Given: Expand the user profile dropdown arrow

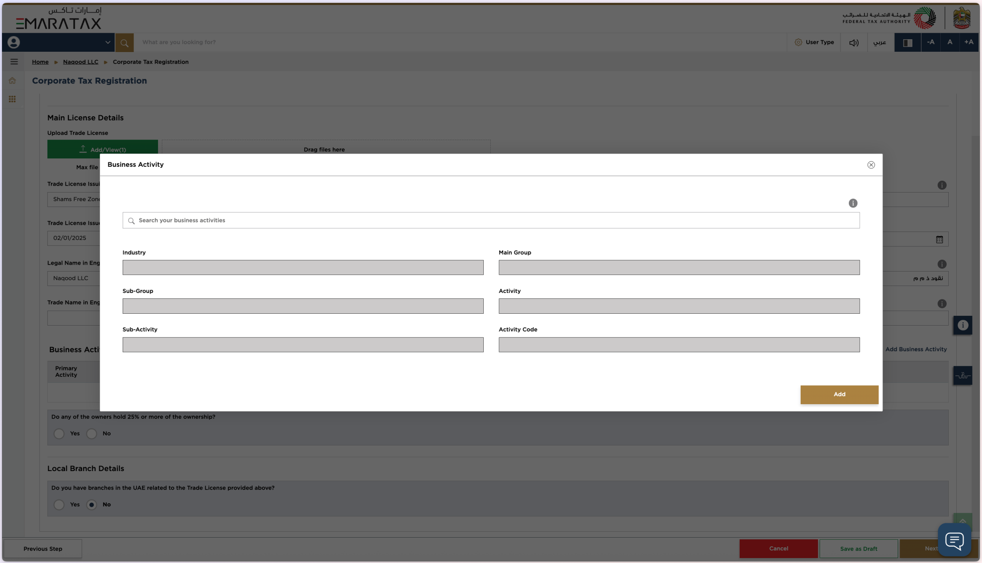Looking at the screenshot, I should point(107,43).
